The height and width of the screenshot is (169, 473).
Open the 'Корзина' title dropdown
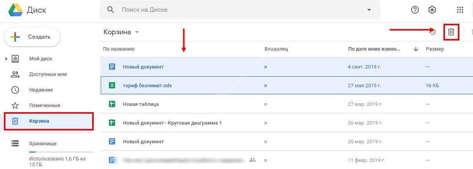[121, 32]
